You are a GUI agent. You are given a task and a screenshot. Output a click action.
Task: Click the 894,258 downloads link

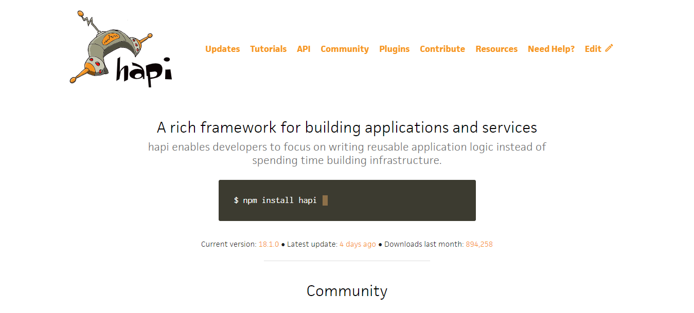pos(479,244)
